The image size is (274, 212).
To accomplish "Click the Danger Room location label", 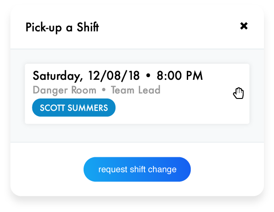I will [64, 90].
